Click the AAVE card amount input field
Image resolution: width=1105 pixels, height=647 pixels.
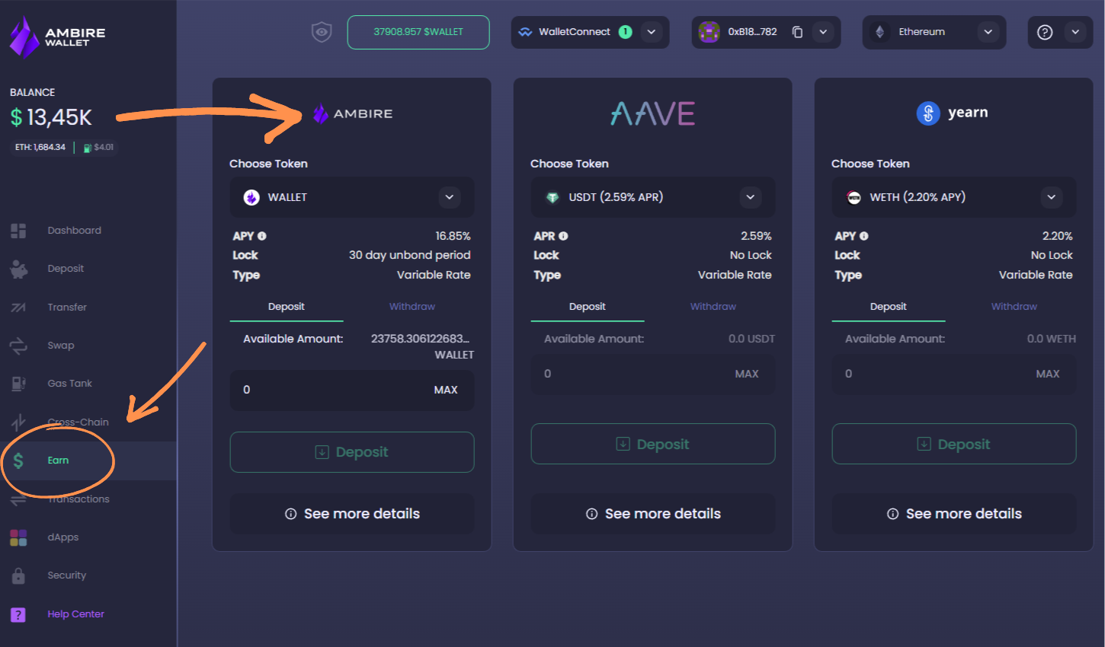653,374
